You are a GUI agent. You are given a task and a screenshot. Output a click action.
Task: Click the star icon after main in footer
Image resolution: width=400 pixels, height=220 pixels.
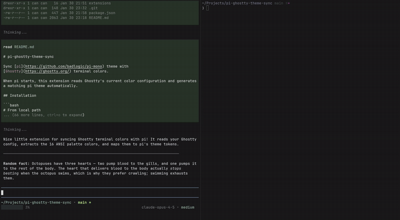point(90,203)
